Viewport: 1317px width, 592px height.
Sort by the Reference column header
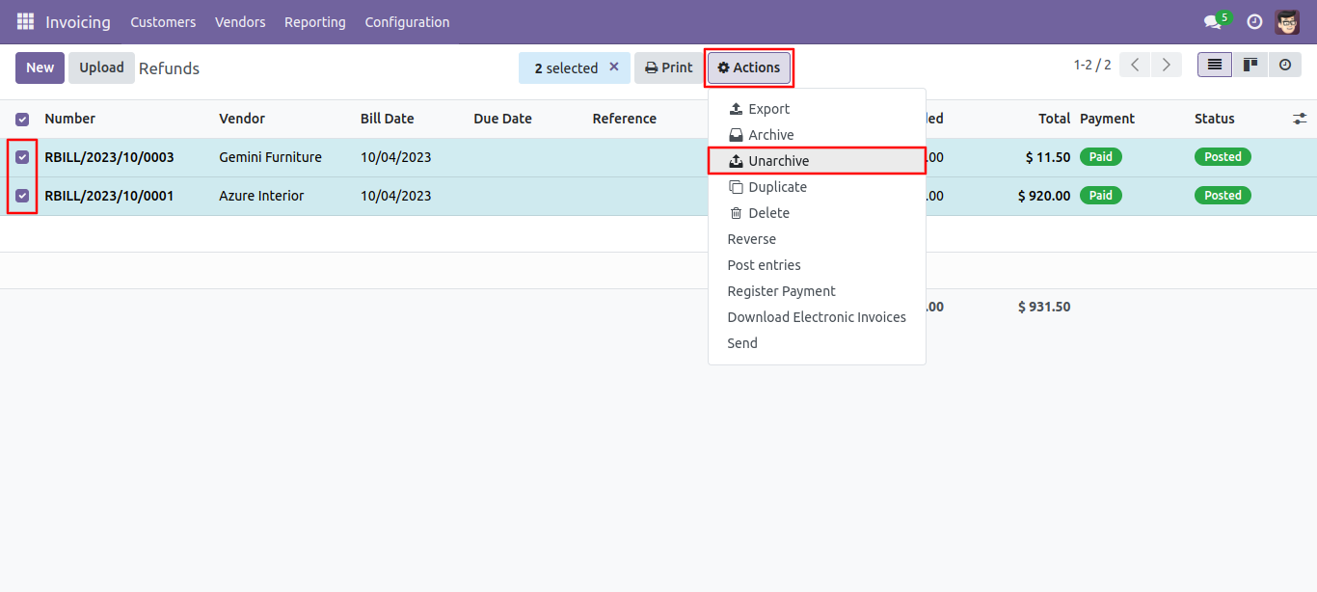(625, 119)
